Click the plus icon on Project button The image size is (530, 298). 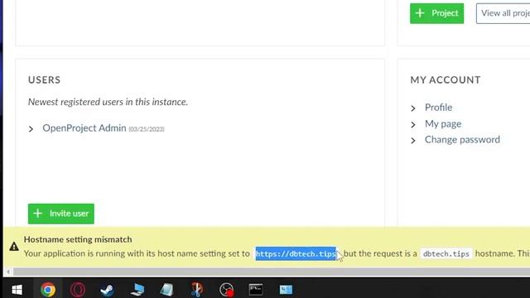coord(420,13)
